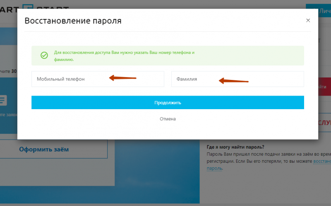Focus the Фамилия input field
331x206 pixels.
(237, 79)
